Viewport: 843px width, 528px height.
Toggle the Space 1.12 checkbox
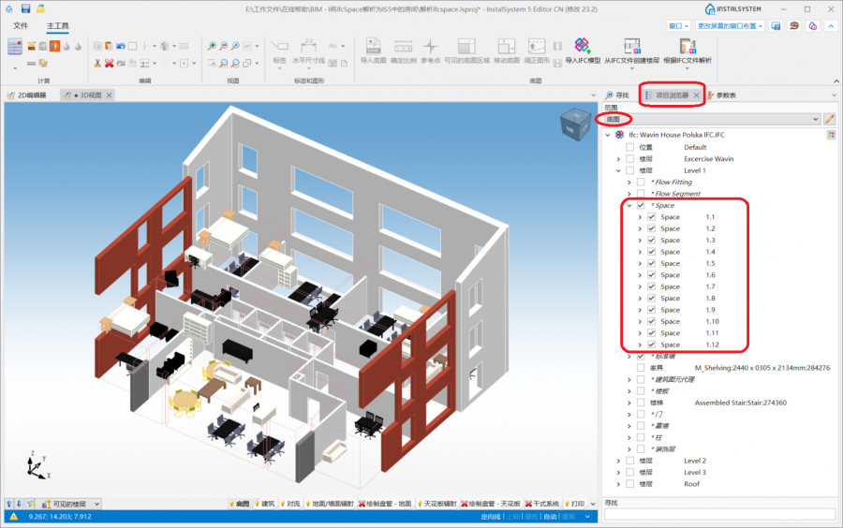[651, 345]
